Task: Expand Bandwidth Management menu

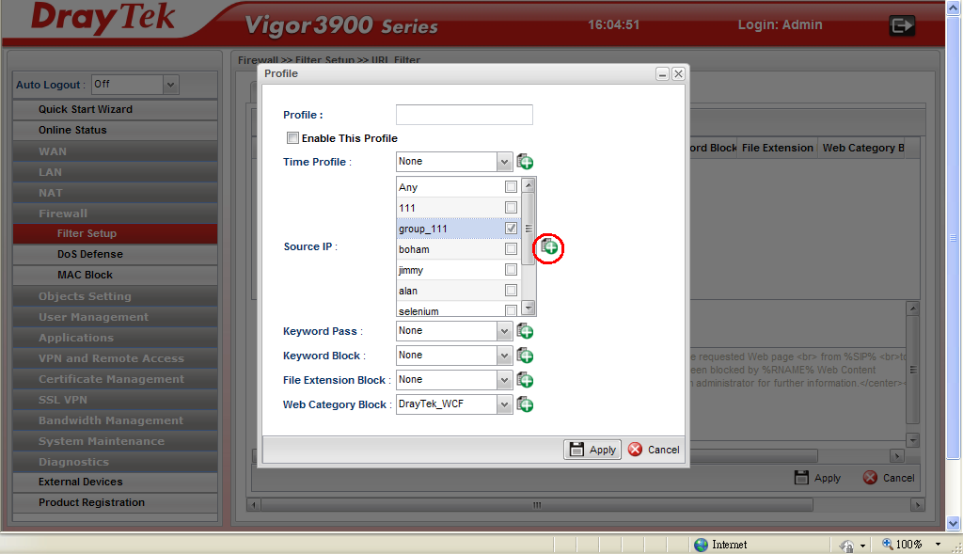Action: (x=115, y=420)
